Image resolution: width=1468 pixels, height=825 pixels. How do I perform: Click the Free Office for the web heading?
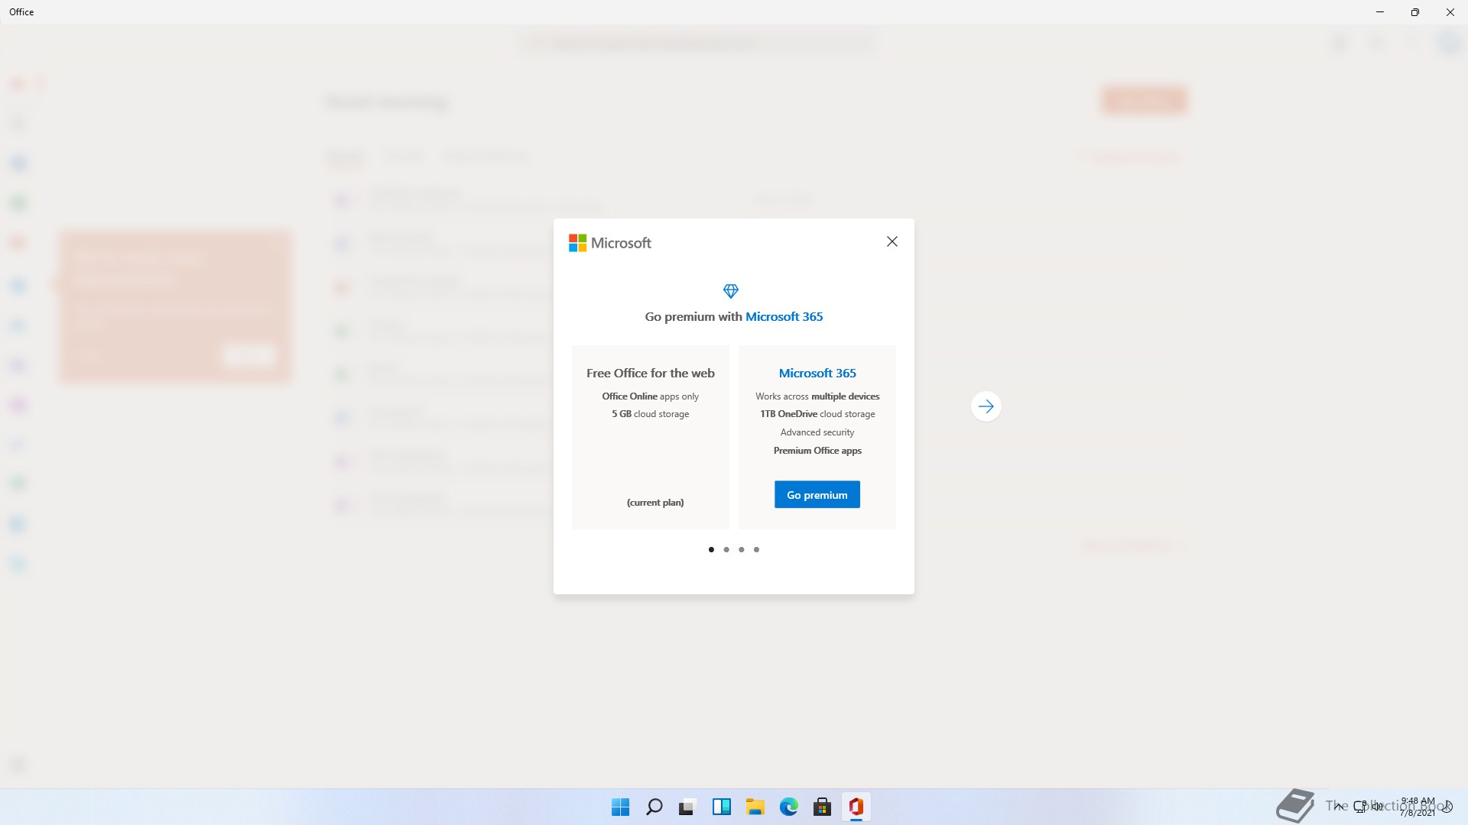tap(651, 373)
